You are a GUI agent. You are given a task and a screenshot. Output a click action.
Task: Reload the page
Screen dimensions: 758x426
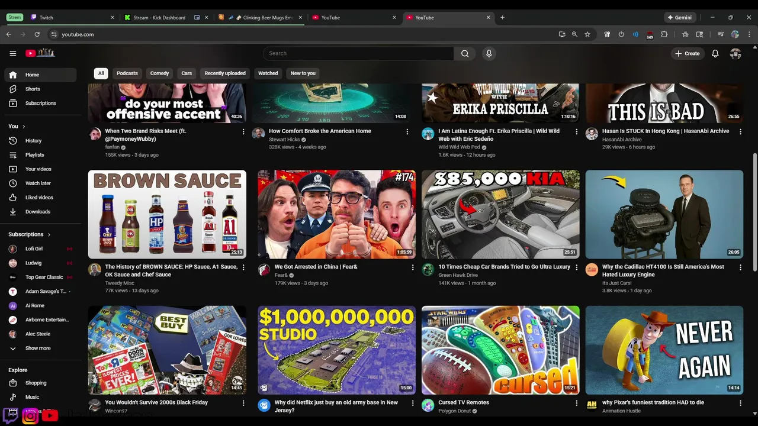pyautogui.click(x=37, y=34)
